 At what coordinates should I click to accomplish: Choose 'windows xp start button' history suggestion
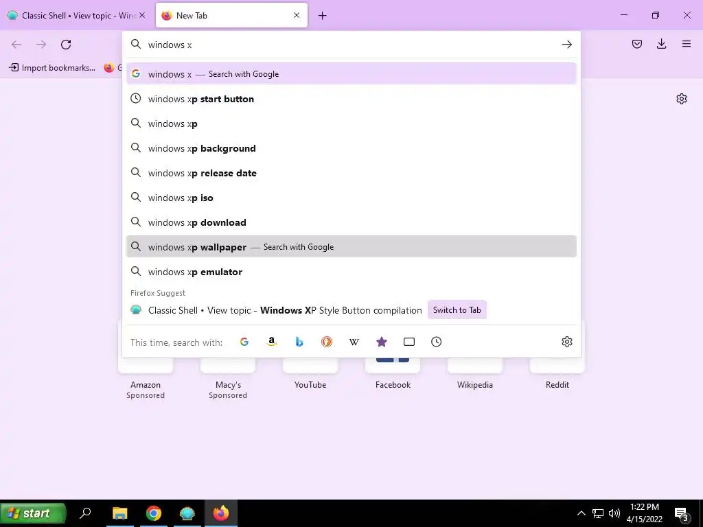351,99
